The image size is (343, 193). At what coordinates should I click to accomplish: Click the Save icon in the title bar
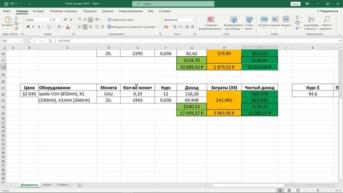6,4
